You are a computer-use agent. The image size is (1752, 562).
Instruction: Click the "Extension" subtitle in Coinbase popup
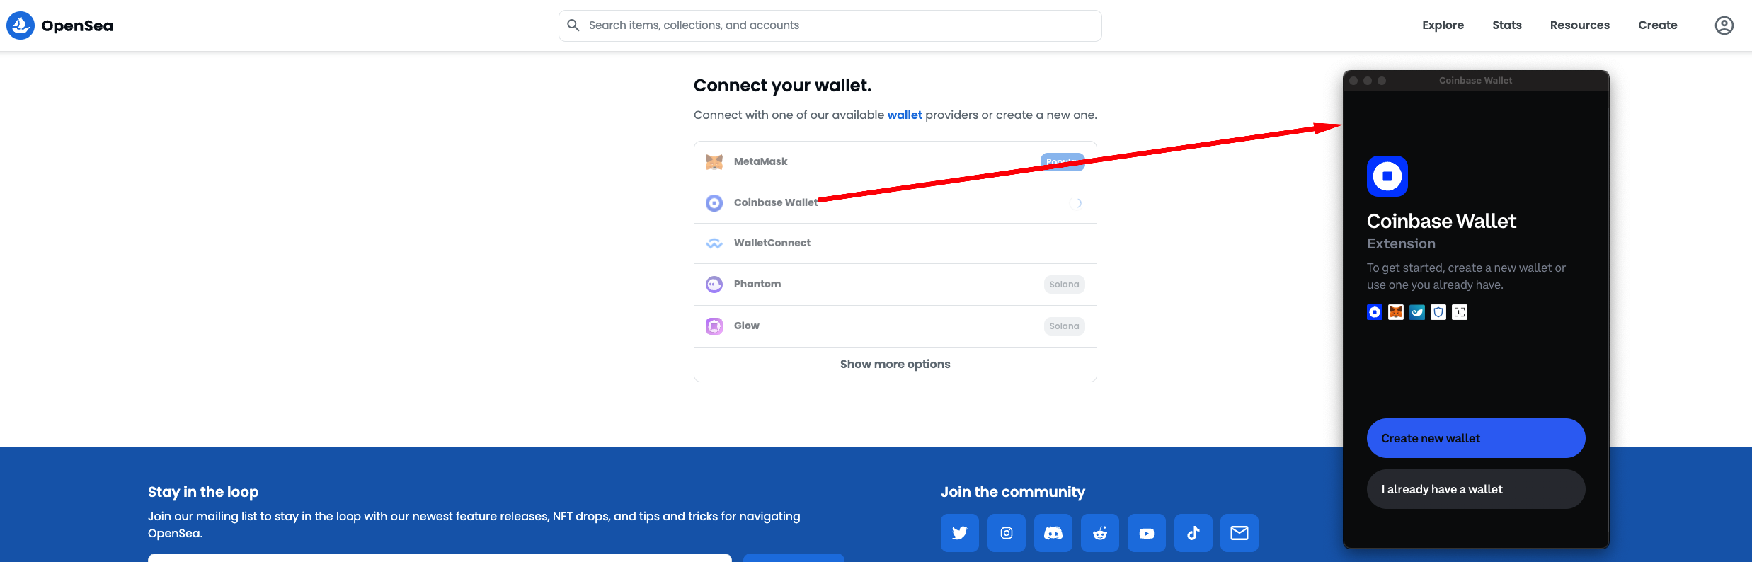coord(1401,243)
